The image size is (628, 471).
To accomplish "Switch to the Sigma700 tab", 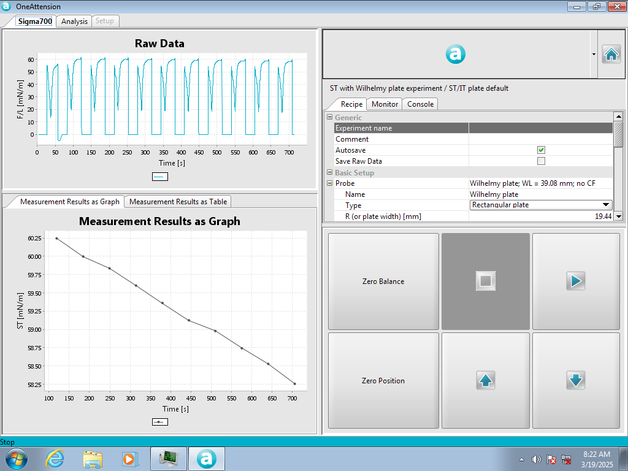I will click(35, 21).
